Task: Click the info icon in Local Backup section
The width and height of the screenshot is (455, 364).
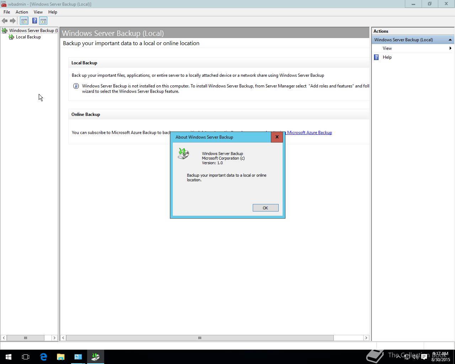Action: [x=76, y=86]
